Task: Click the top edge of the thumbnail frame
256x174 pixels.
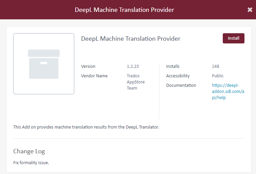Action: pyautogui.click(x=44, y=34)
